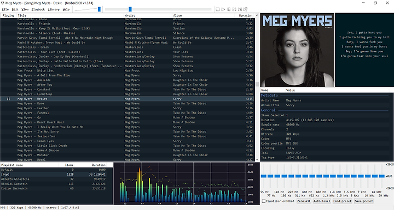Select track Meg Myers - Little Black Death
Viewport: 394px width, 210px height.
[127, 146]
